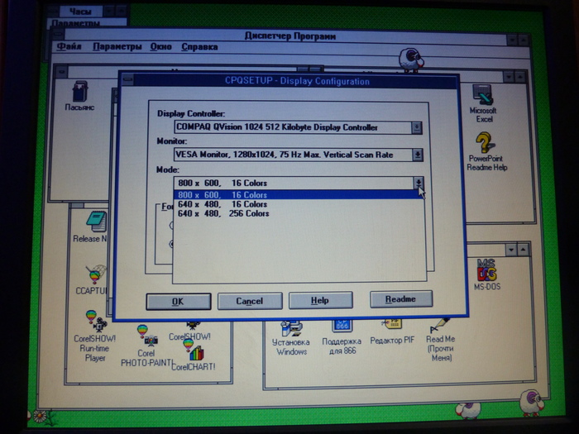
Task: Expand the Monitor dropdown arrow
Action: tap(417, 155)
